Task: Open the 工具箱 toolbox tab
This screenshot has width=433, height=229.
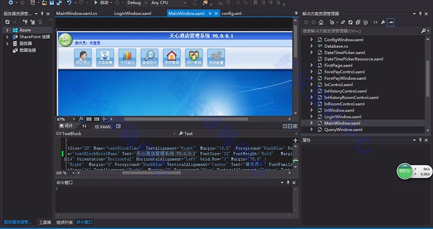Action: pos(45,223)
